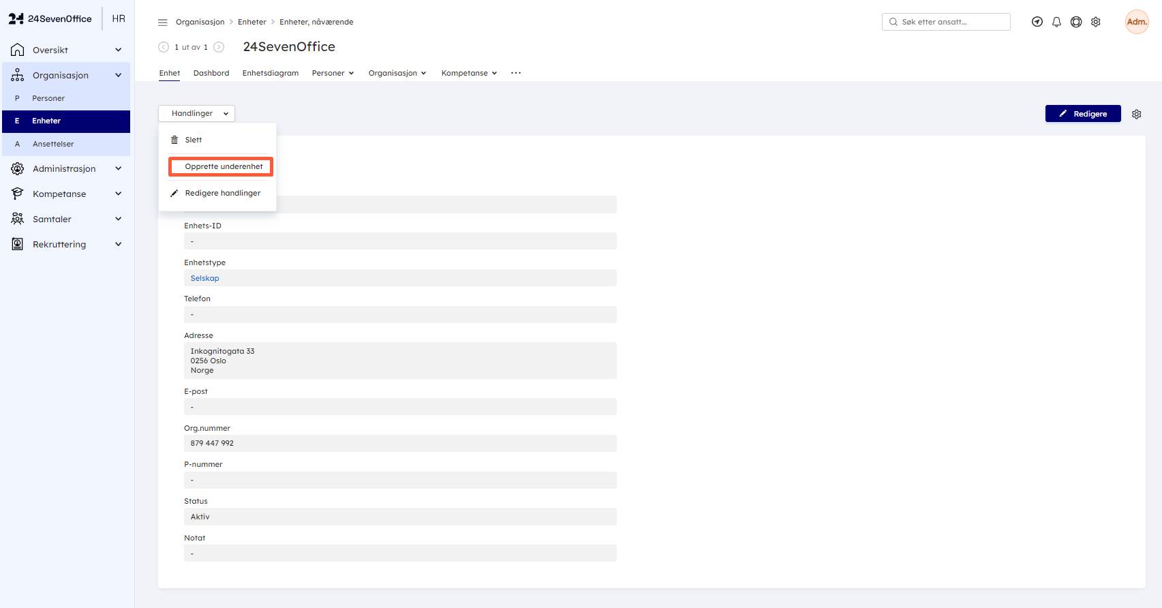Click the 24SevenOffice logo
The width and height of the screenshot is (1162, 608).
[x=50, y=19]
